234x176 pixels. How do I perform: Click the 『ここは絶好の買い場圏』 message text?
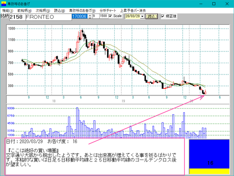[x=34, y=150]
